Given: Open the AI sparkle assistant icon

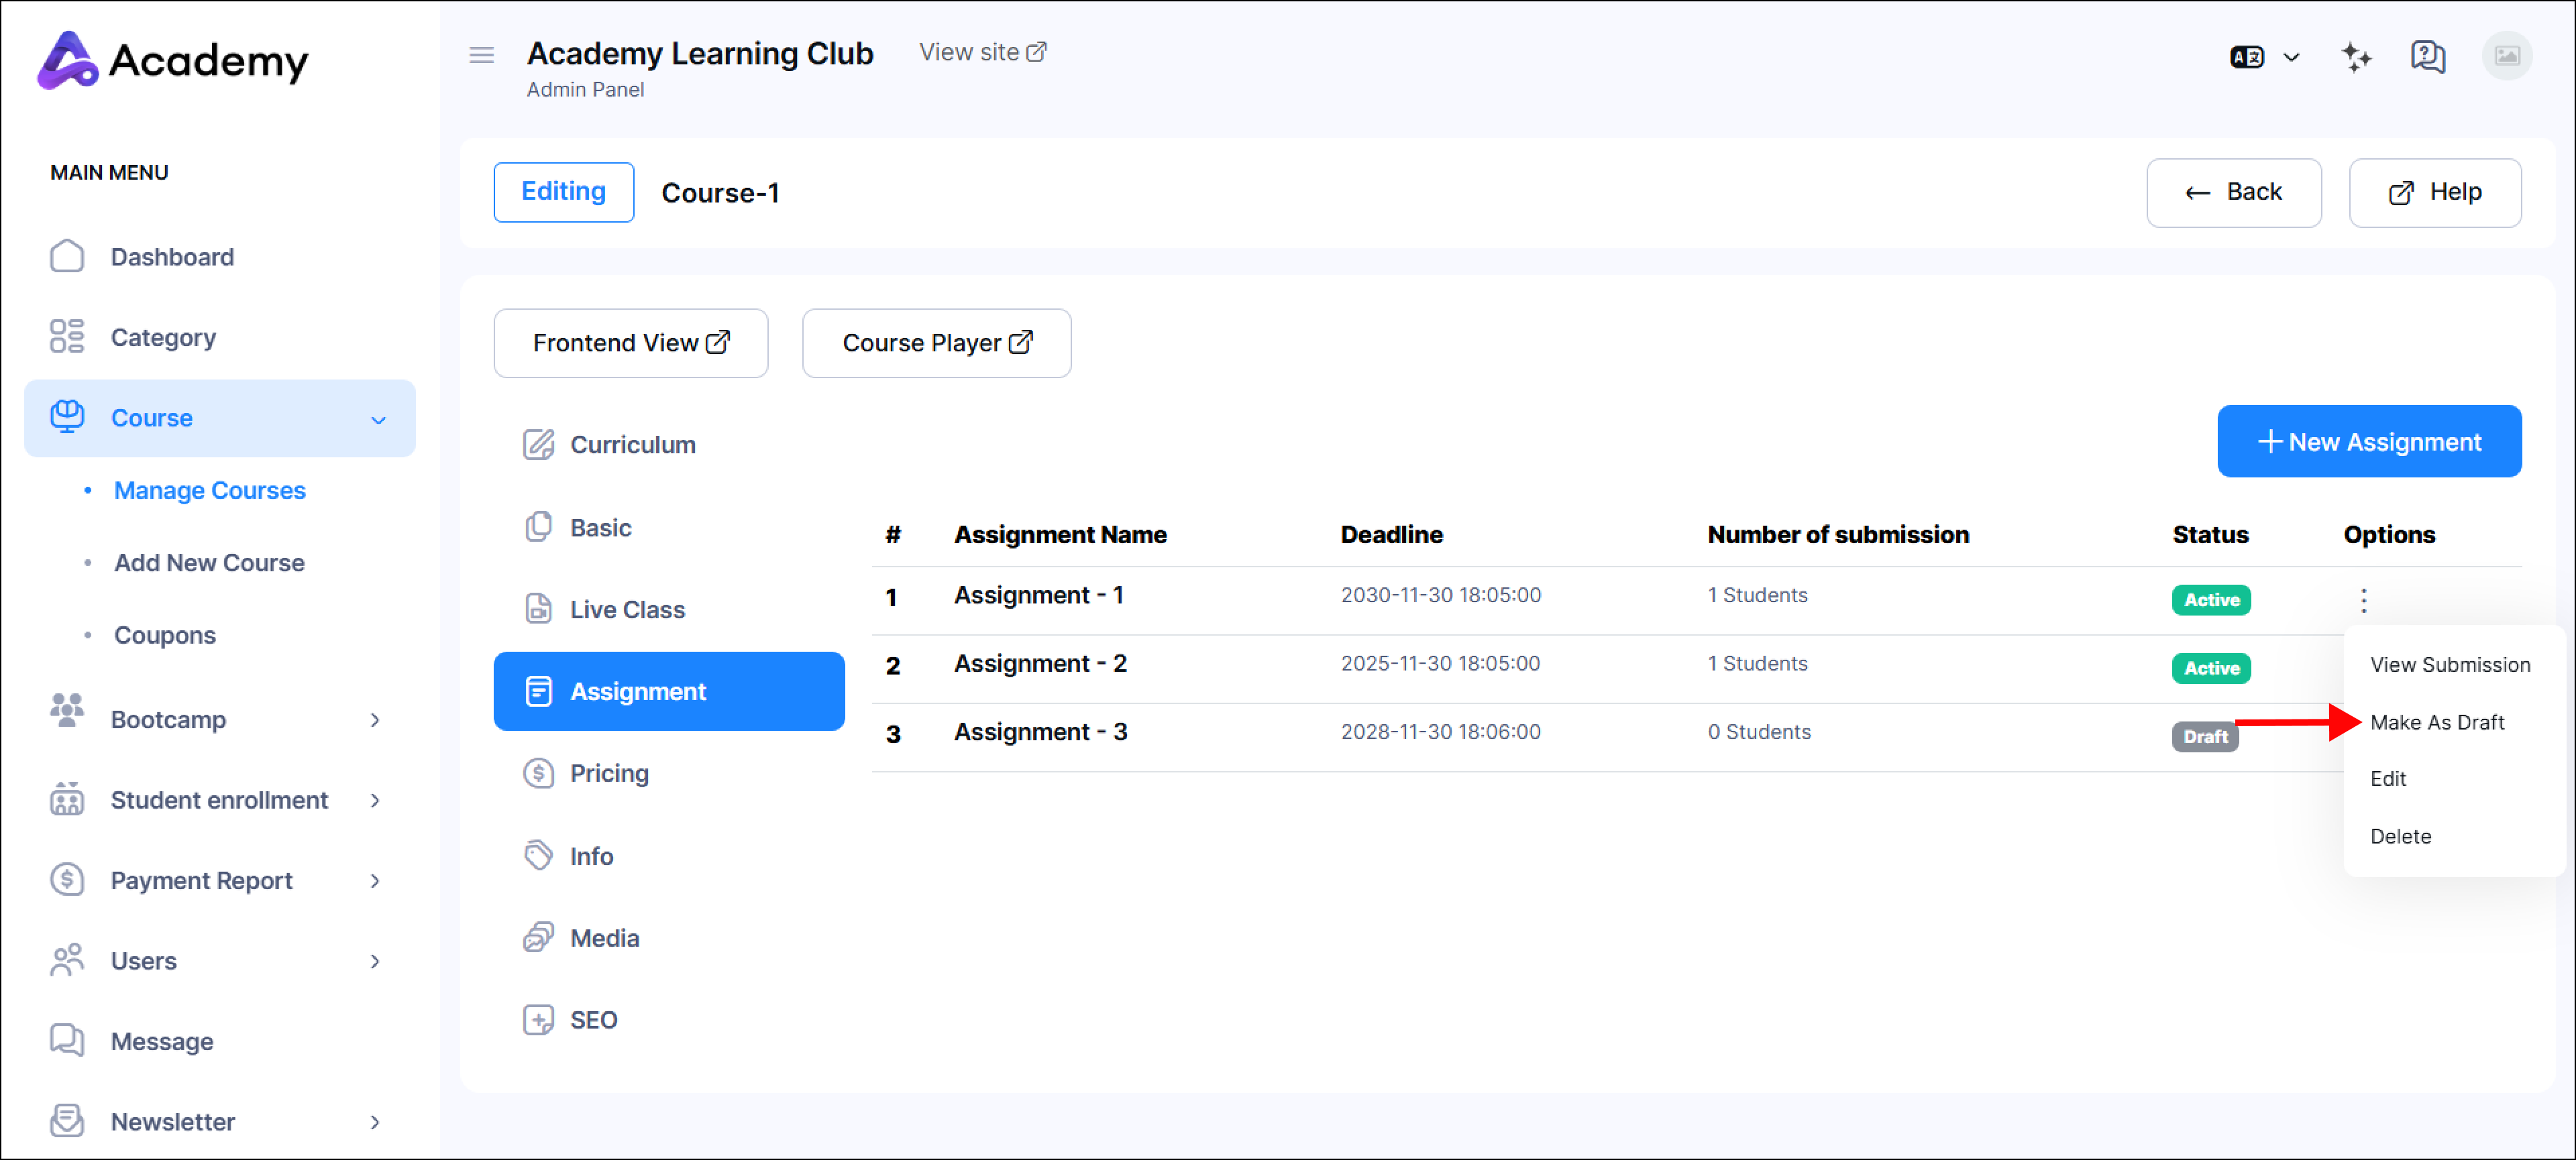Looking at the screenshot, I should click(2356, 57).
